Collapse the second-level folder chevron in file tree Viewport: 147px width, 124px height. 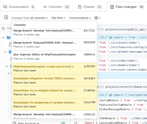tap(5, 52)
